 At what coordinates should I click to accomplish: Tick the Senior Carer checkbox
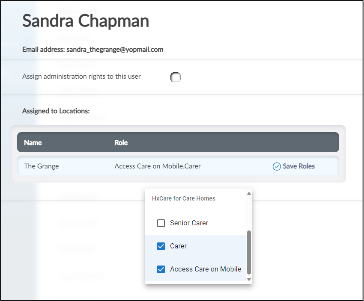161,223
